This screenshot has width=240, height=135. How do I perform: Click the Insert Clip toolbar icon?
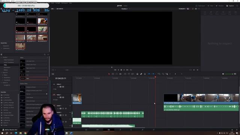125,74
